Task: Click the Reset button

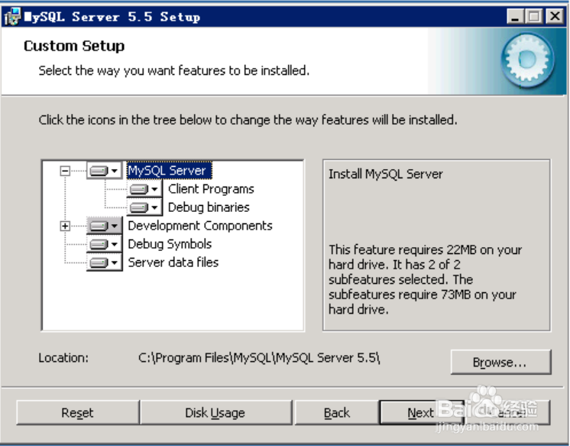Action: click(78, 412)
